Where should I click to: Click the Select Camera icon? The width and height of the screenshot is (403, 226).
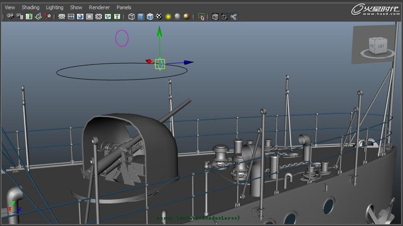(10, 17)
